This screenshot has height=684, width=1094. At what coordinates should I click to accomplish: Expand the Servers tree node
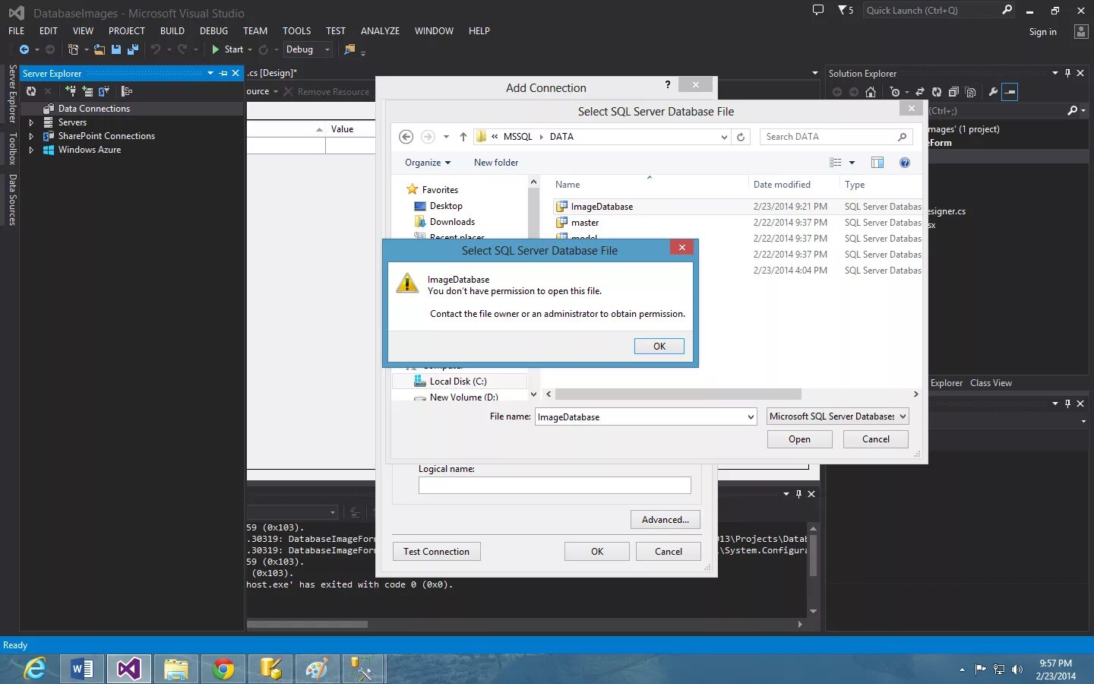(31, 122)
